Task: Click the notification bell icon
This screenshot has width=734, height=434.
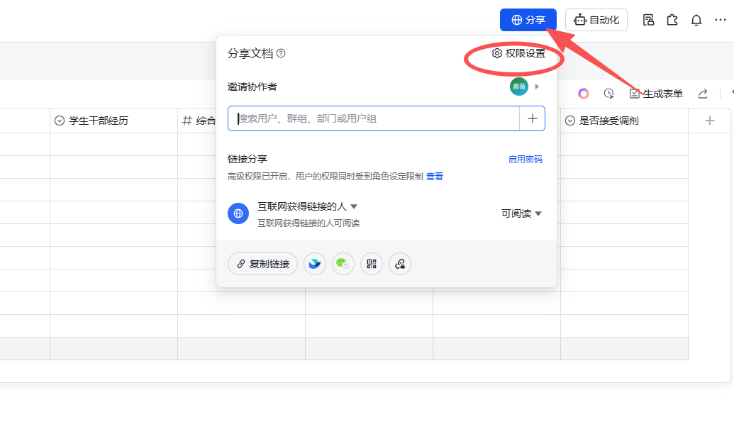Action: (696, 20)
